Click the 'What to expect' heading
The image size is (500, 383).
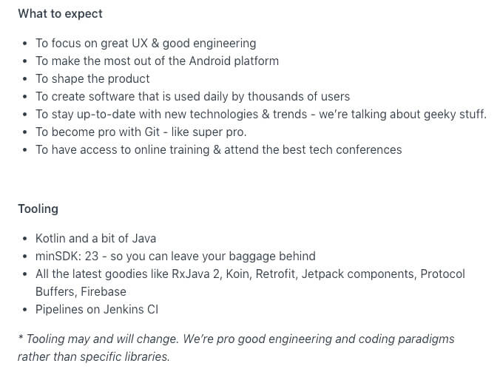(x=60, y=14)
